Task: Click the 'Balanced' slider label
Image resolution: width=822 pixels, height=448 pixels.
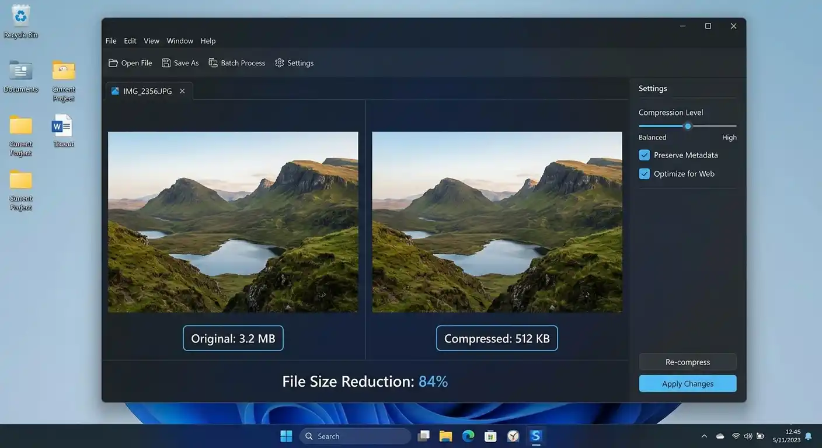Action: [652, 138]
